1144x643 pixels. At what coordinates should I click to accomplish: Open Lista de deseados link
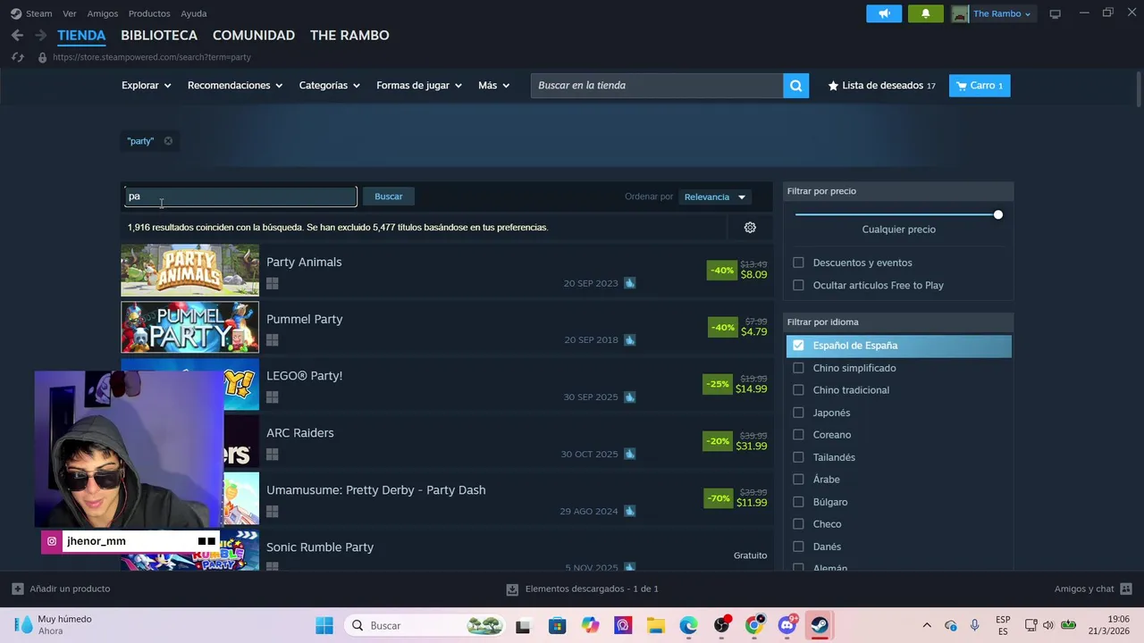pos(882,86)
